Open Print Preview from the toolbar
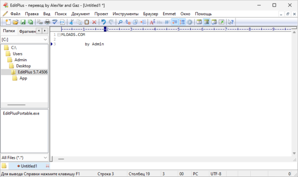The image size is (298, 177). point(40,22)
